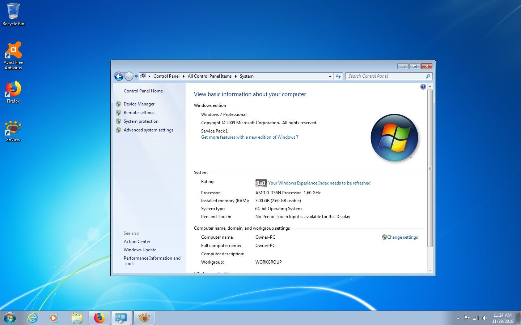This screenshot has height=325, width=521.
Task: Show hidden icons in the system tray
Action: [458, 318]
